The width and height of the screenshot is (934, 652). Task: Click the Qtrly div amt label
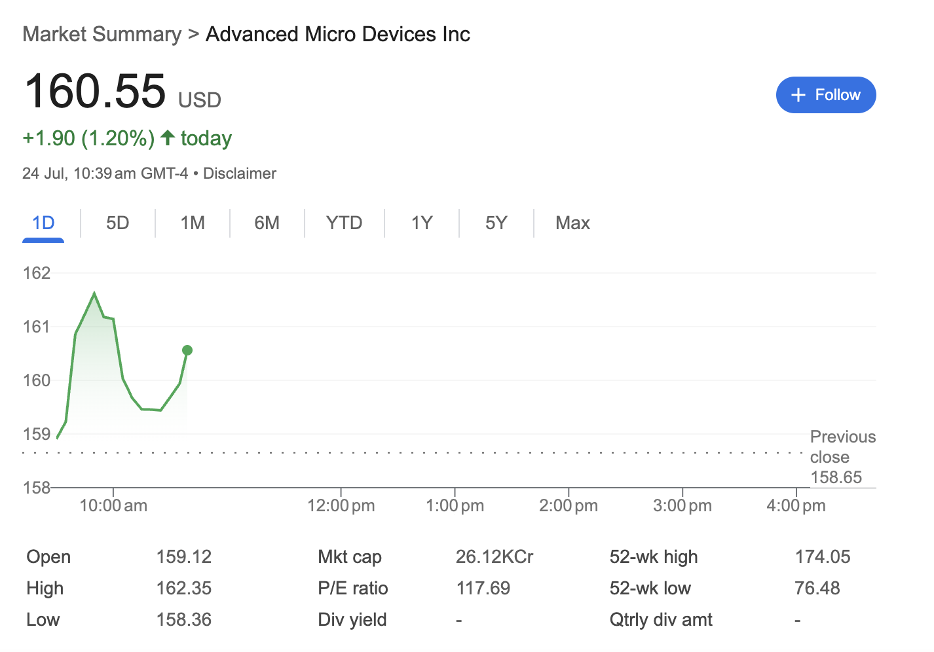(x=661, y=620)
